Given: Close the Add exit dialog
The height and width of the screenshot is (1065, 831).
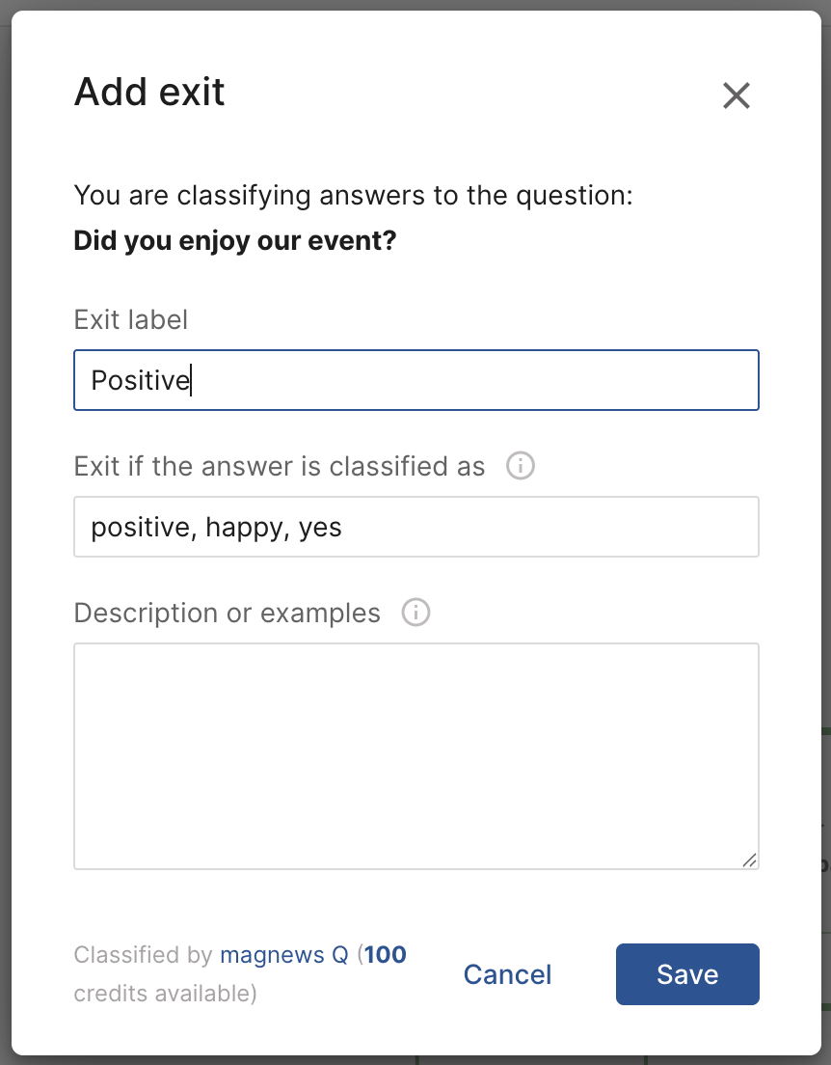Looking at the screenshot, I should click(x=736, y=96).
